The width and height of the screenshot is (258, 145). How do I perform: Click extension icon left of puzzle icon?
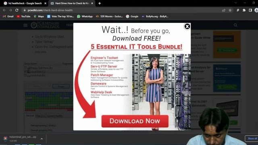coord(238,10)
